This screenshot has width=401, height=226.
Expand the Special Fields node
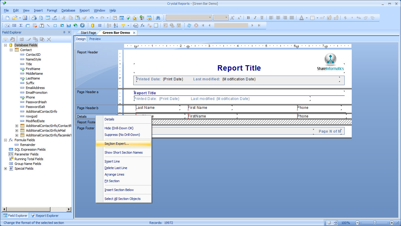coord(5,168)
